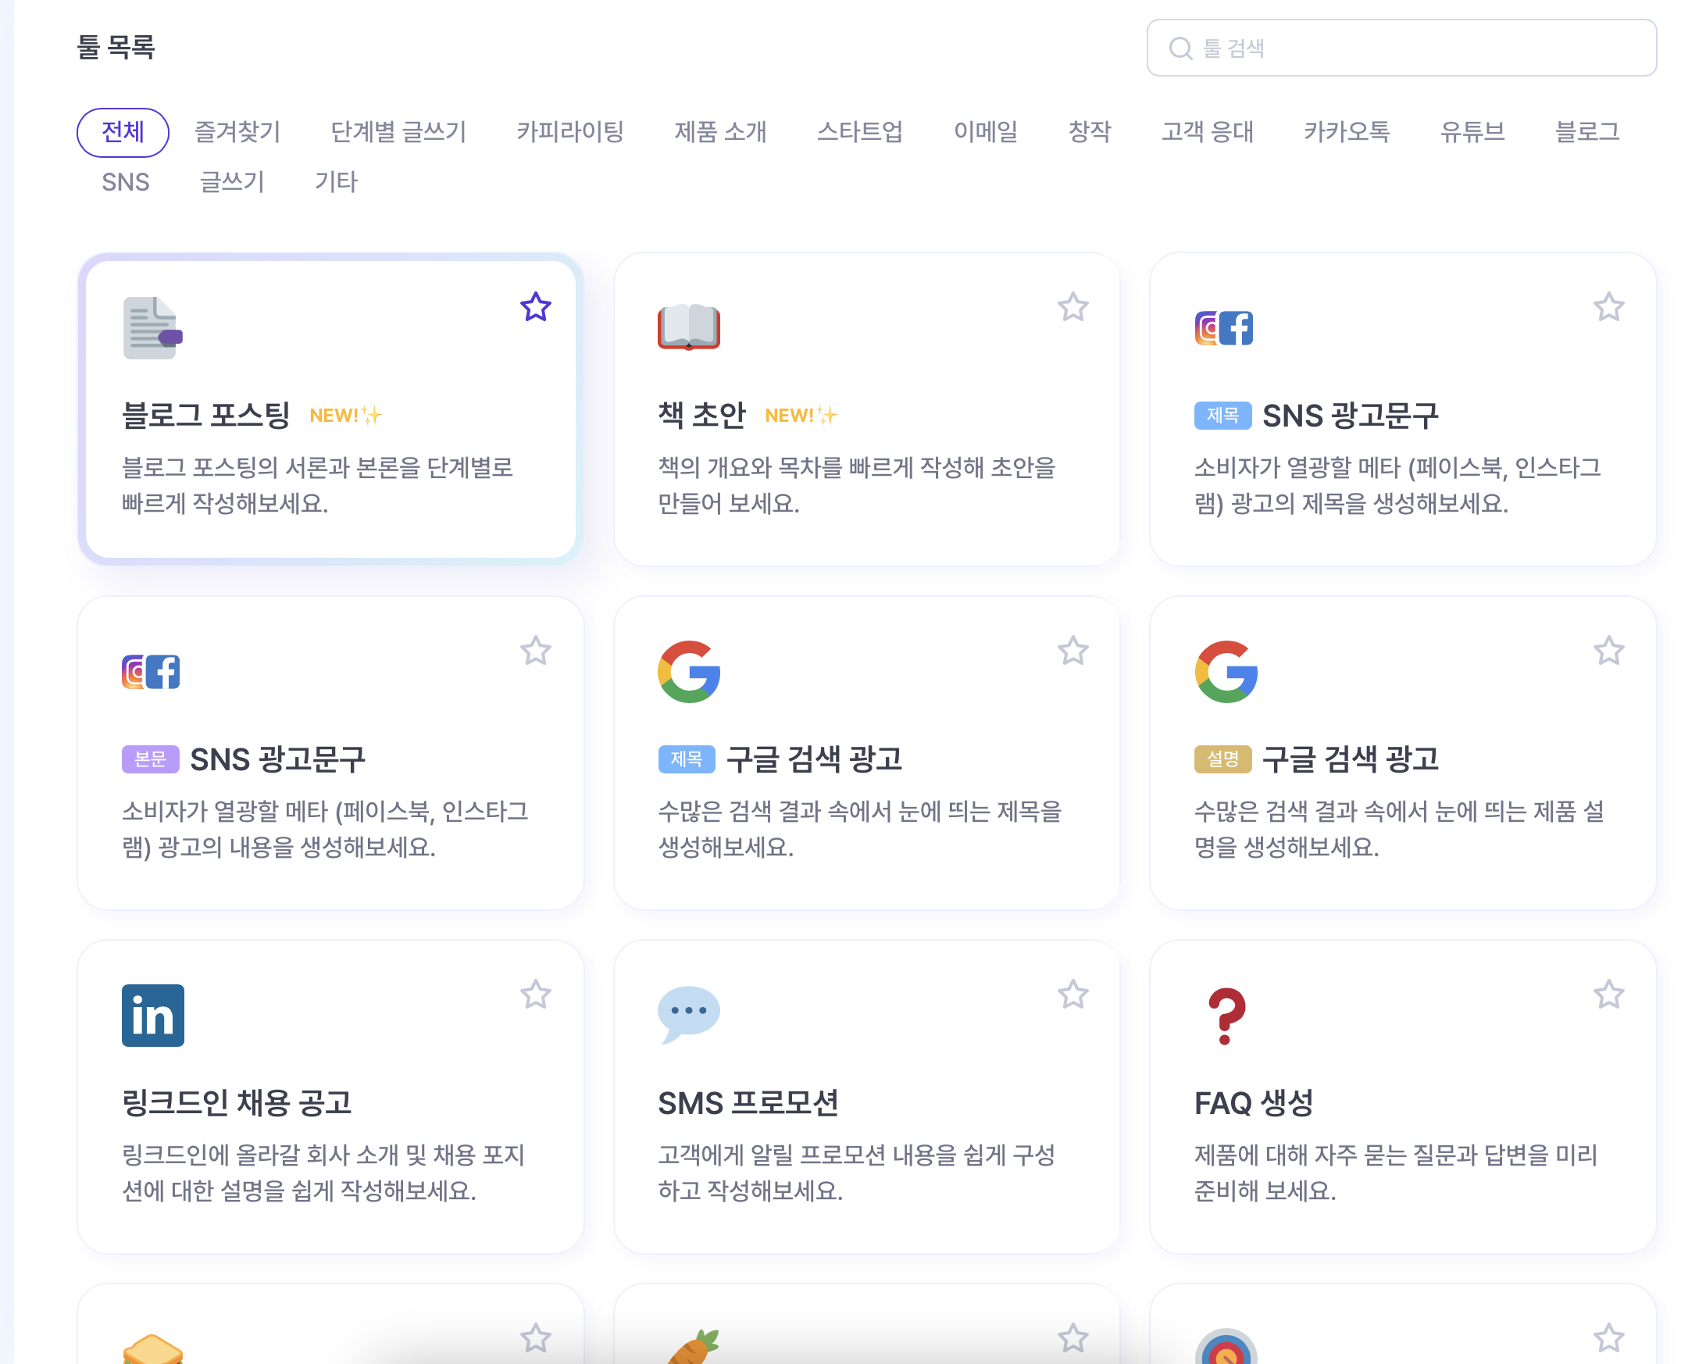Viewport: 1681px width, 1364px height.
Task: Favorite the 제목 구글 검색 광고 star
Action: click(1072, 650)
